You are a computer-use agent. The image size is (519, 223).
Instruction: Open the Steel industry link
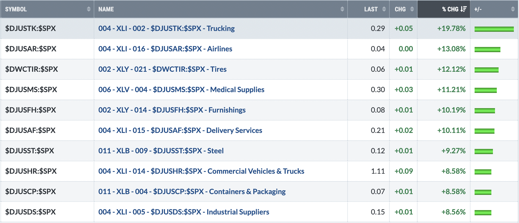[161, 151]
